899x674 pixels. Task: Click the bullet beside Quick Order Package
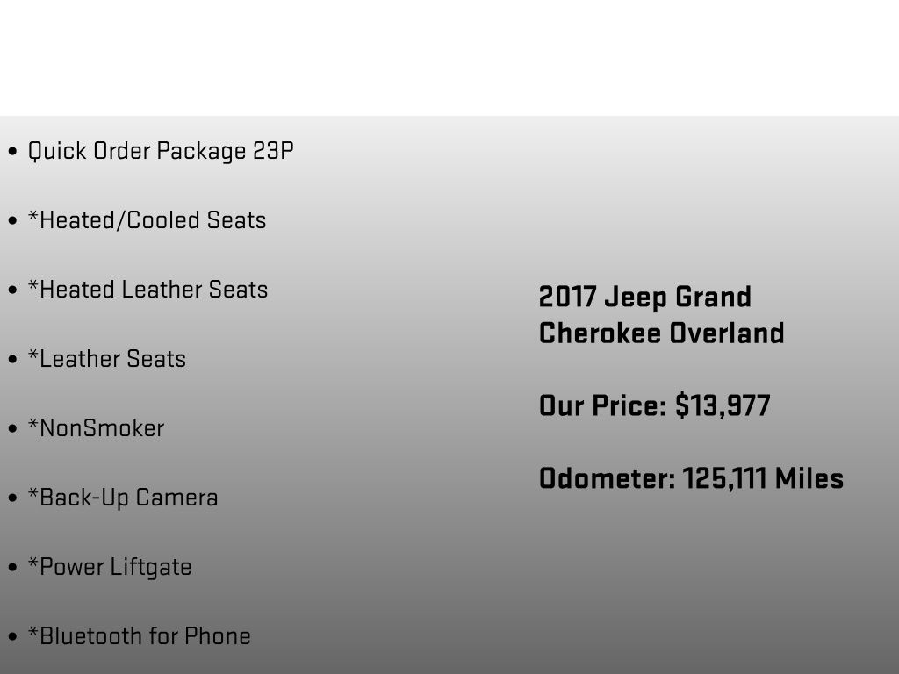coord(12,152)
